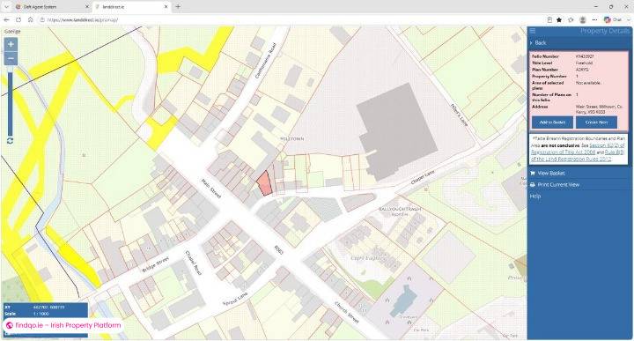The image size is (634, 341).
Task: Close the Daft Agent System tab
Action: point(87,7)
